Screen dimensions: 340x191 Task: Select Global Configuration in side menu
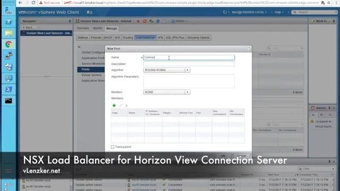click(x=93, y=53)
